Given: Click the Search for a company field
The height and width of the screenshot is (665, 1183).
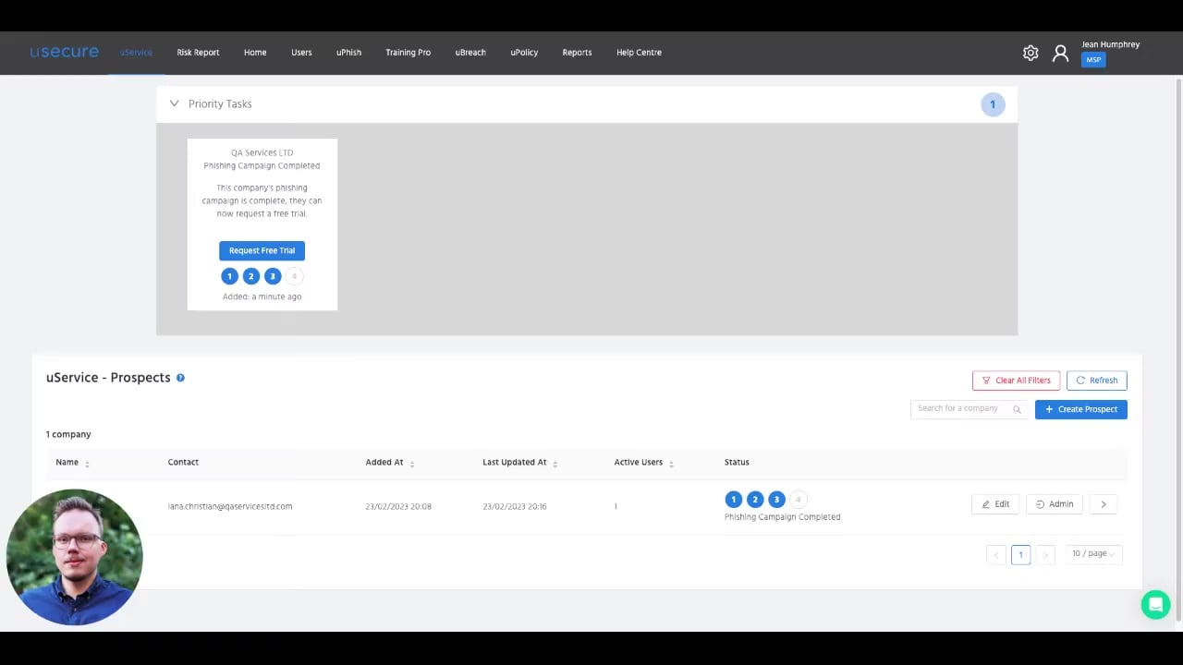Looking at the screenshot, I should pyautogui.click(x=969, y=409).
